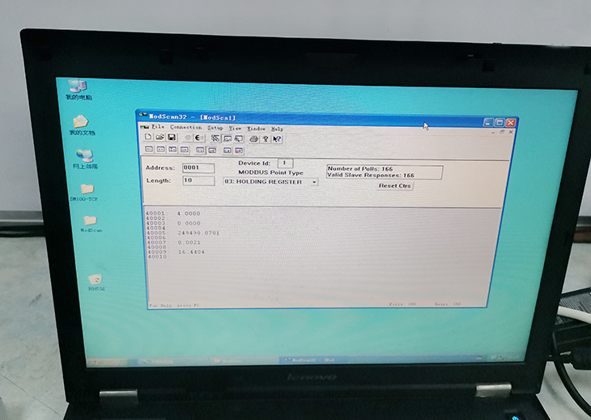This screenshot has height=420, width=591.
Task: Click the Print toolbar icon
Action: [x=253, y=139]
